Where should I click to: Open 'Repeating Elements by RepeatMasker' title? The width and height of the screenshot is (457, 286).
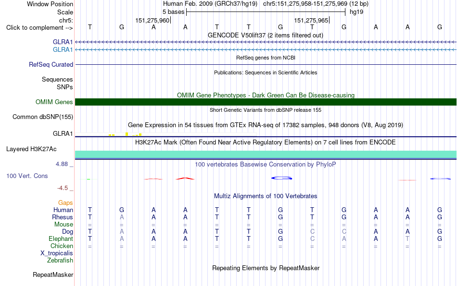(266, 268)
